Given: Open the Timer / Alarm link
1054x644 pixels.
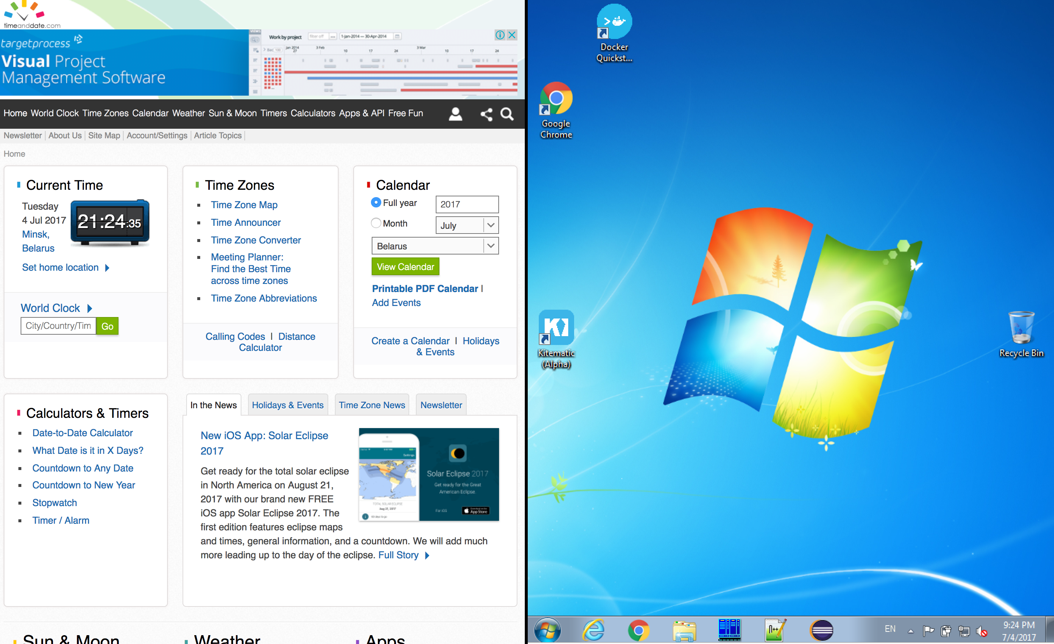Looking at the screenshot, I should [x=61, y=520].
